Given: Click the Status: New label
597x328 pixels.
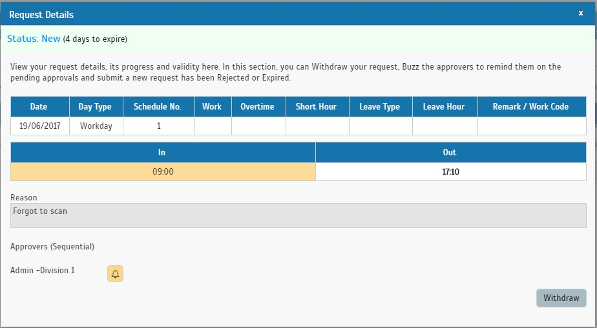Looking at the screenshot, I should [x=34, y=39].
